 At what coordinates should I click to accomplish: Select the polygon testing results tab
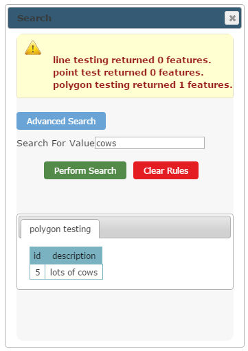pyautogui.click(x=60, y=229)
